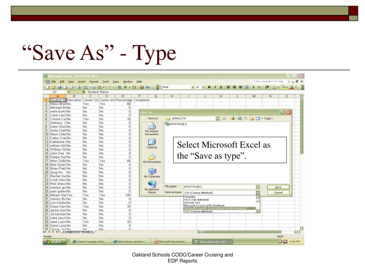365x274 pixels.
Task: Select My Documents in the places bar
Action: (152, 158)
